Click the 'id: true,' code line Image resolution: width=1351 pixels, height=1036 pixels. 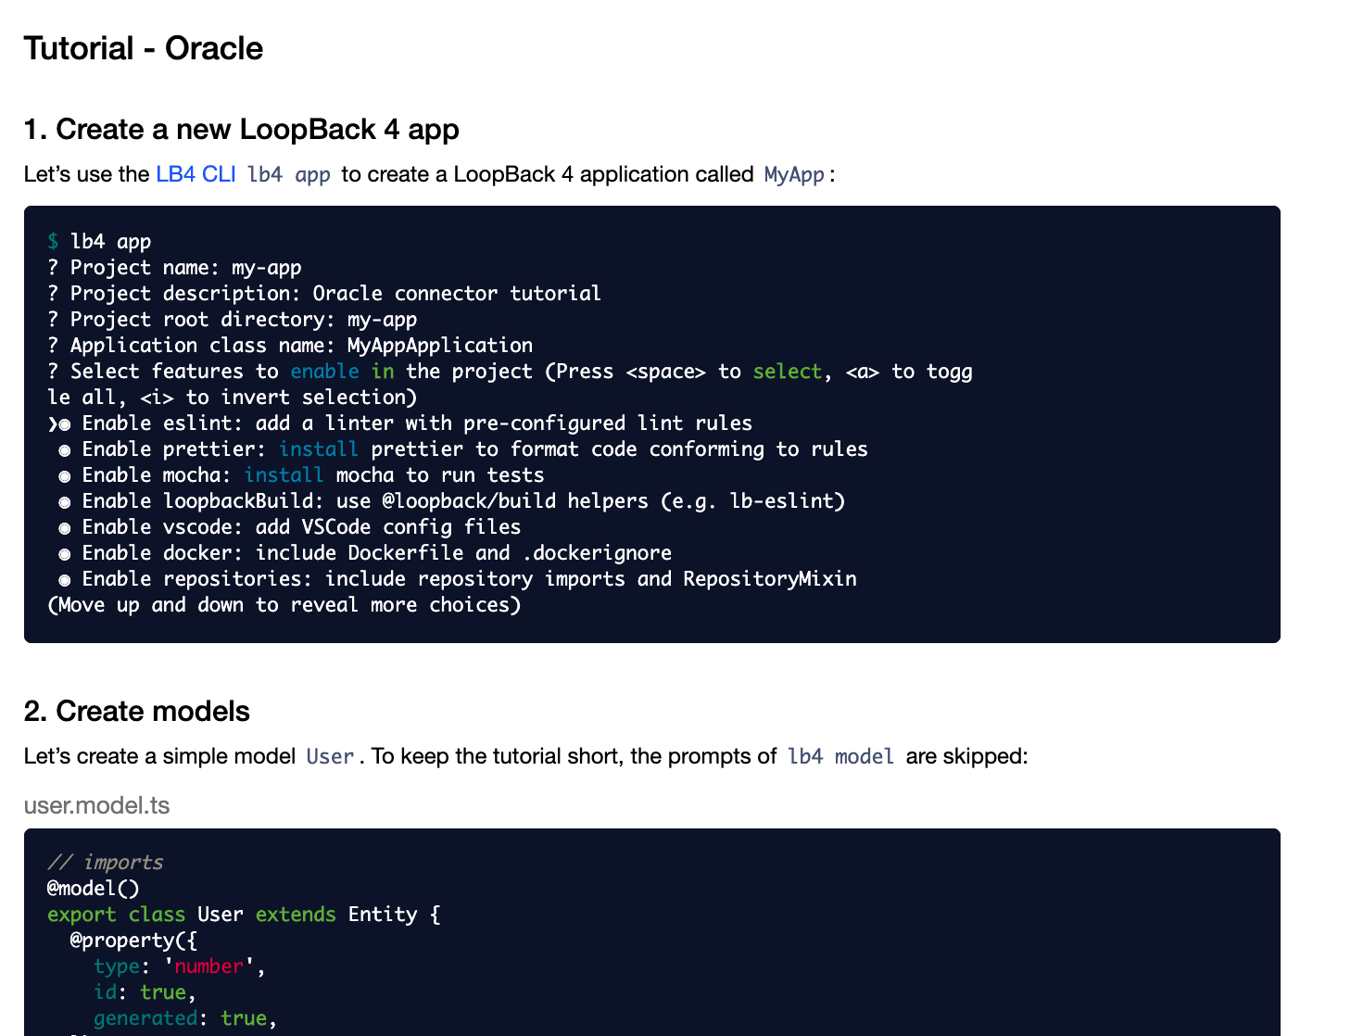pyautogui.click(x=145, y=992)
